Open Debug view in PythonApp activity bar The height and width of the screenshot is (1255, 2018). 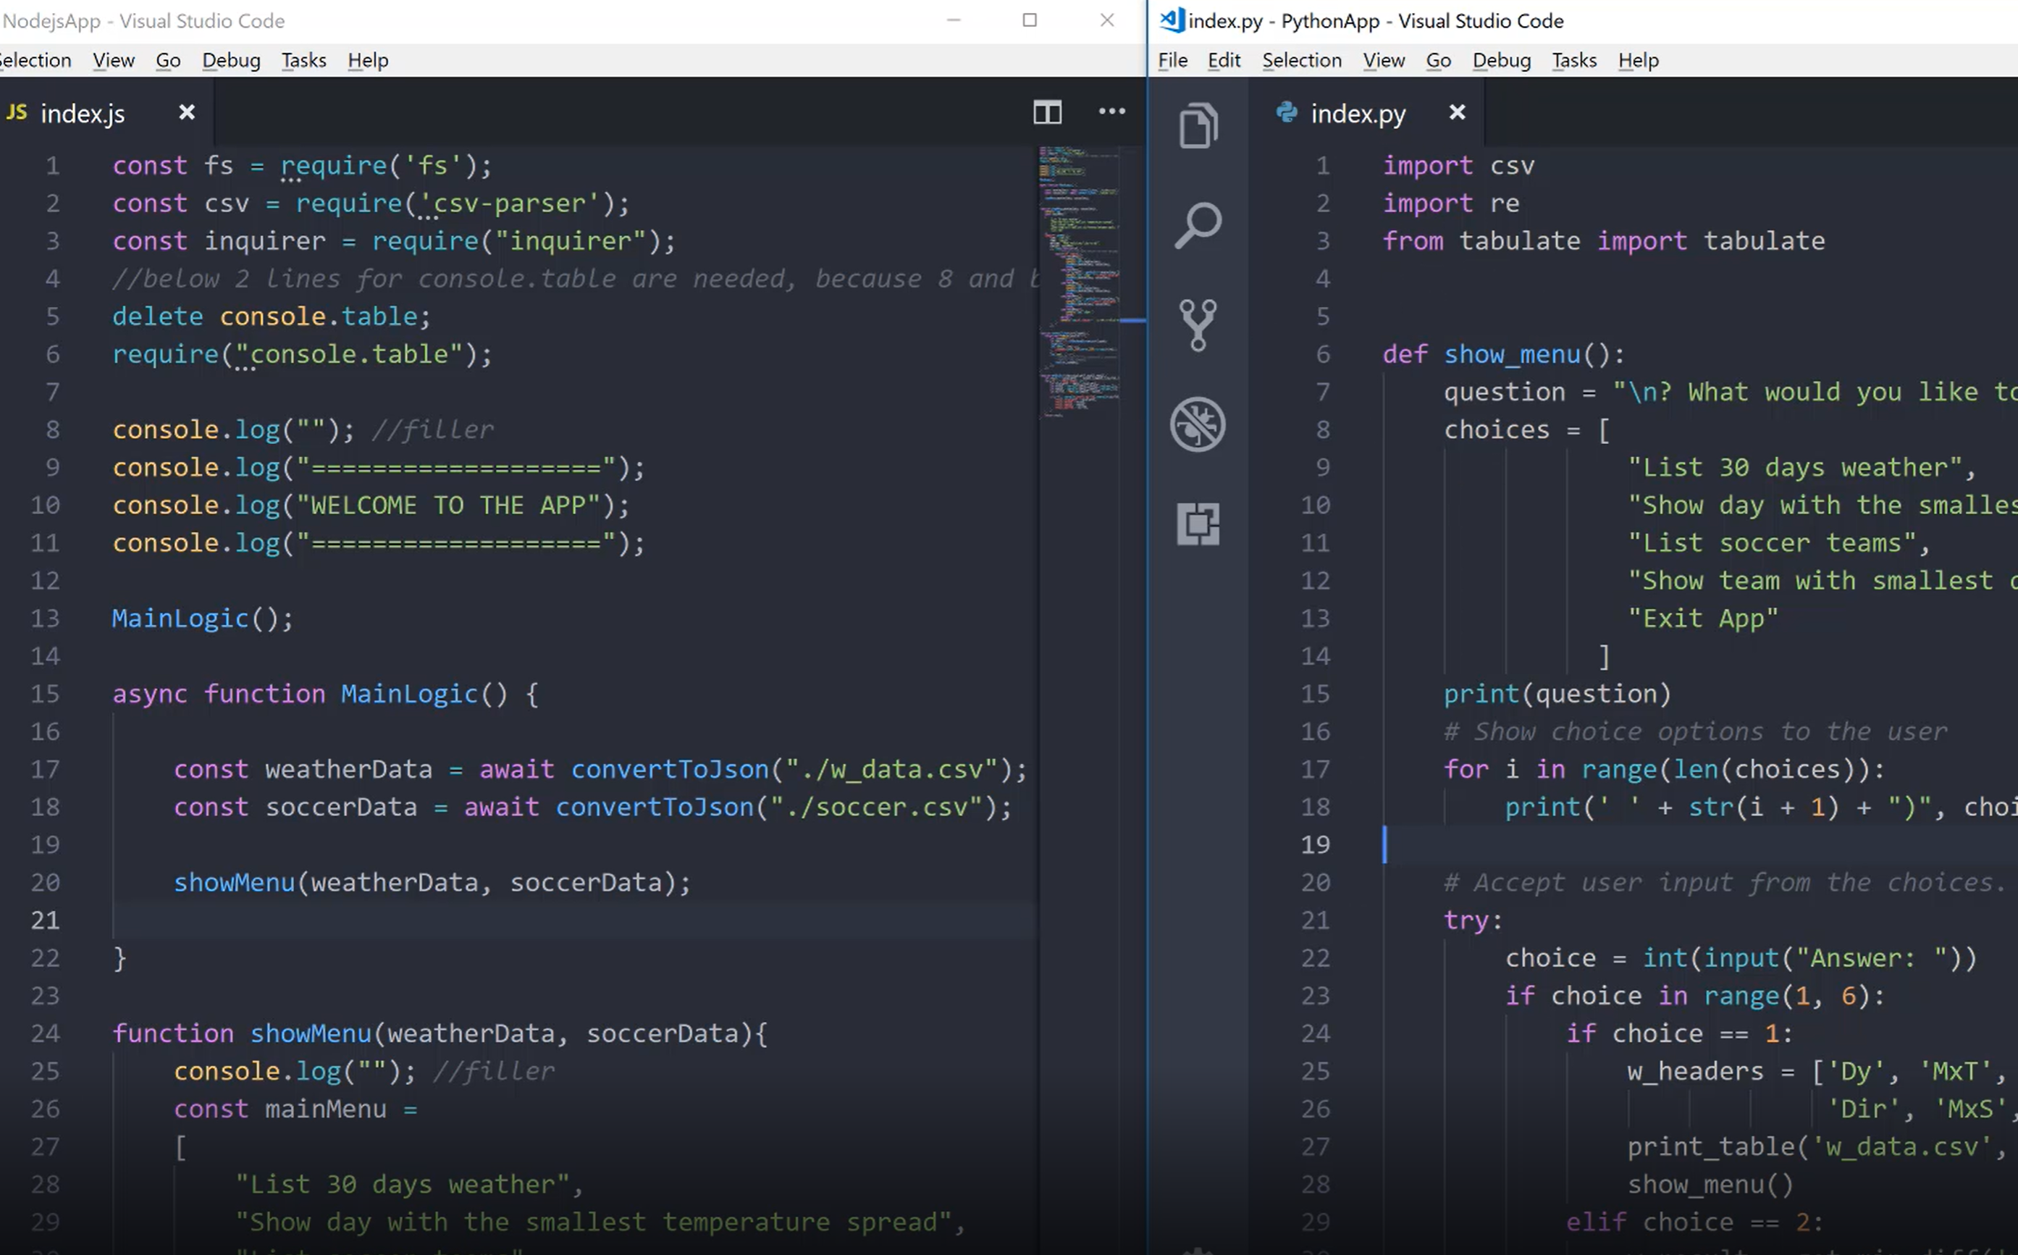click(x=1198, y=424)
